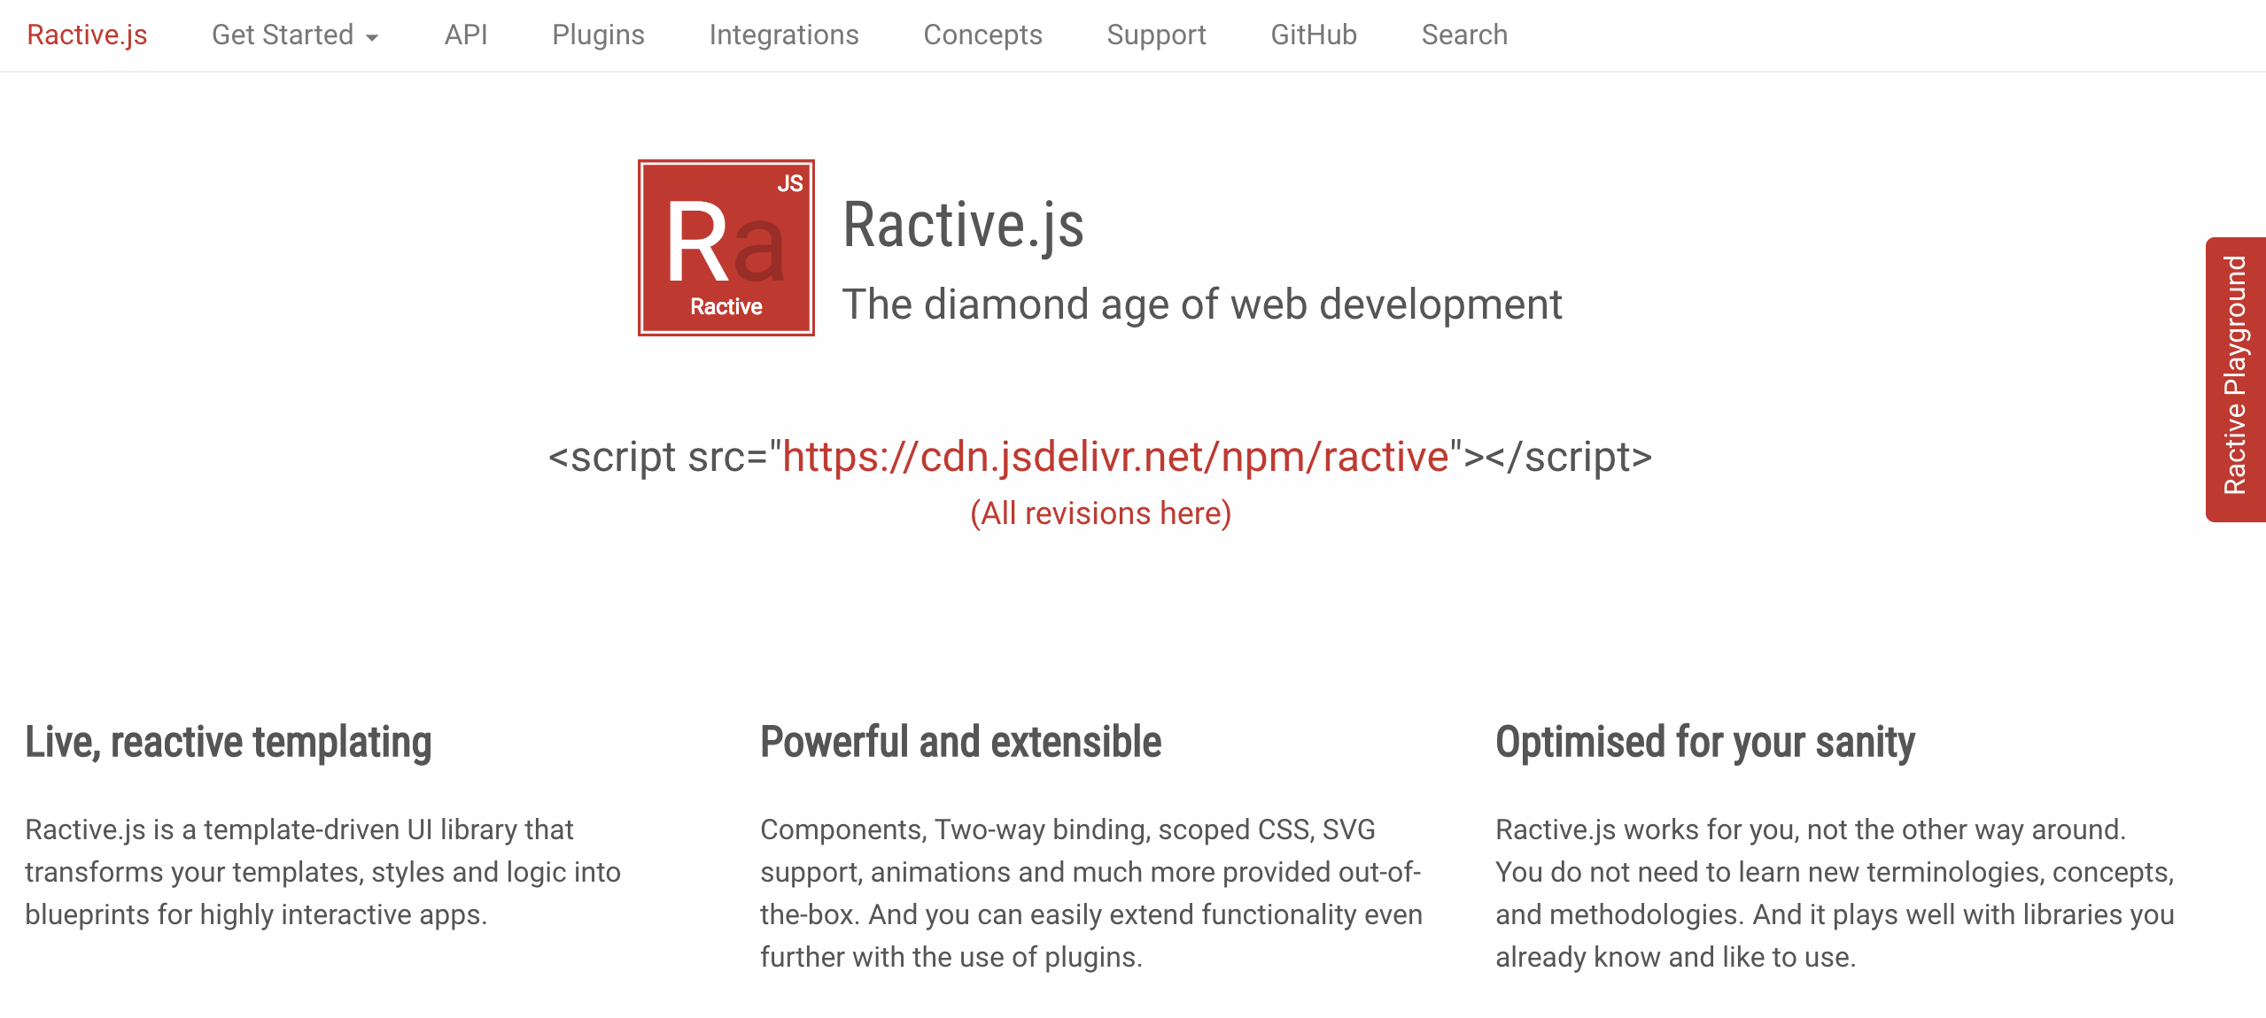
Task: Select the Live, reactive templating heading
Action: click(229, 742)
